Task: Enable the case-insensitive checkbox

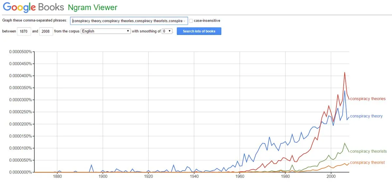Action: pyautogui.click(x=191, y=21)
